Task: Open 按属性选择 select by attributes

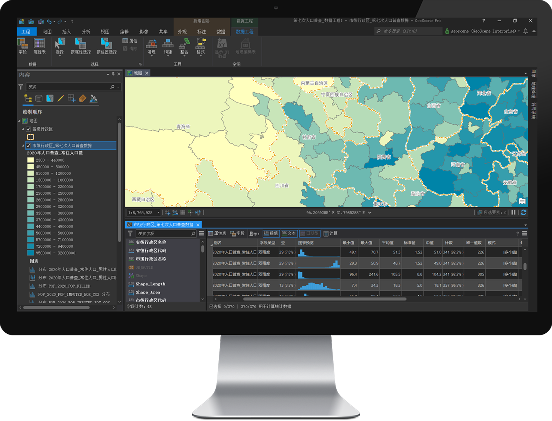Action: [x=81, y=46]
